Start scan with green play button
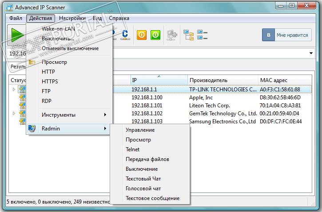Screen dimensions: 322x212 (17, 35)
